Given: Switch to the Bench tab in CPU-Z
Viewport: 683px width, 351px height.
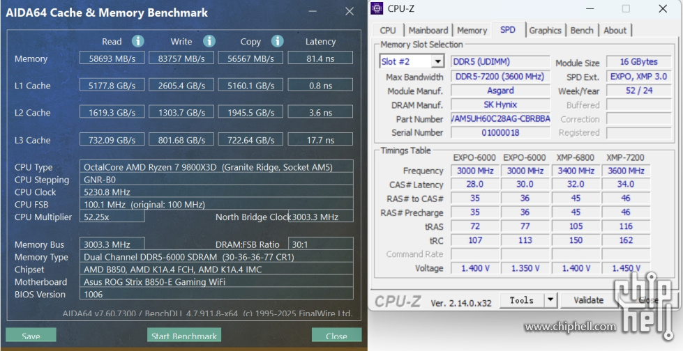Looking at the screenshot, I should click(x=582, y=31).
